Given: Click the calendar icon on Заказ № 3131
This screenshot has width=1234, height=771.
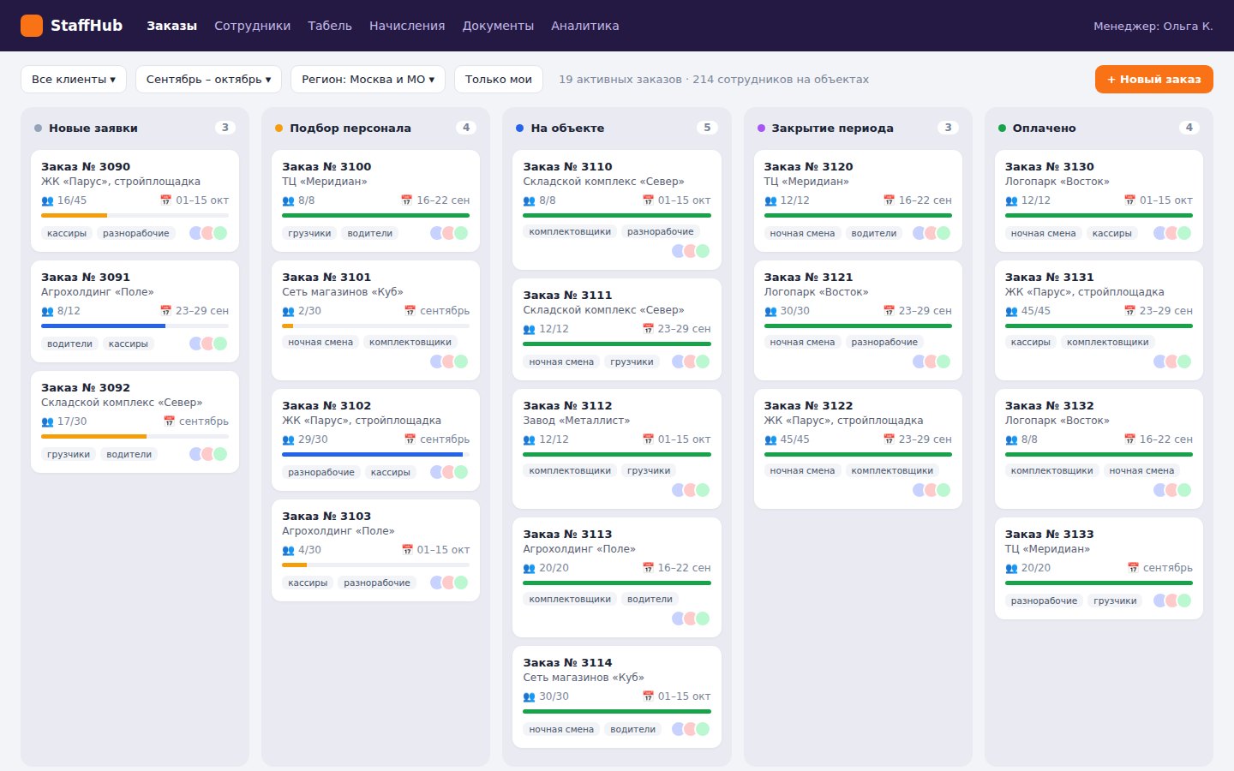Looking at the screenshot, I should tap(1129, 311).
